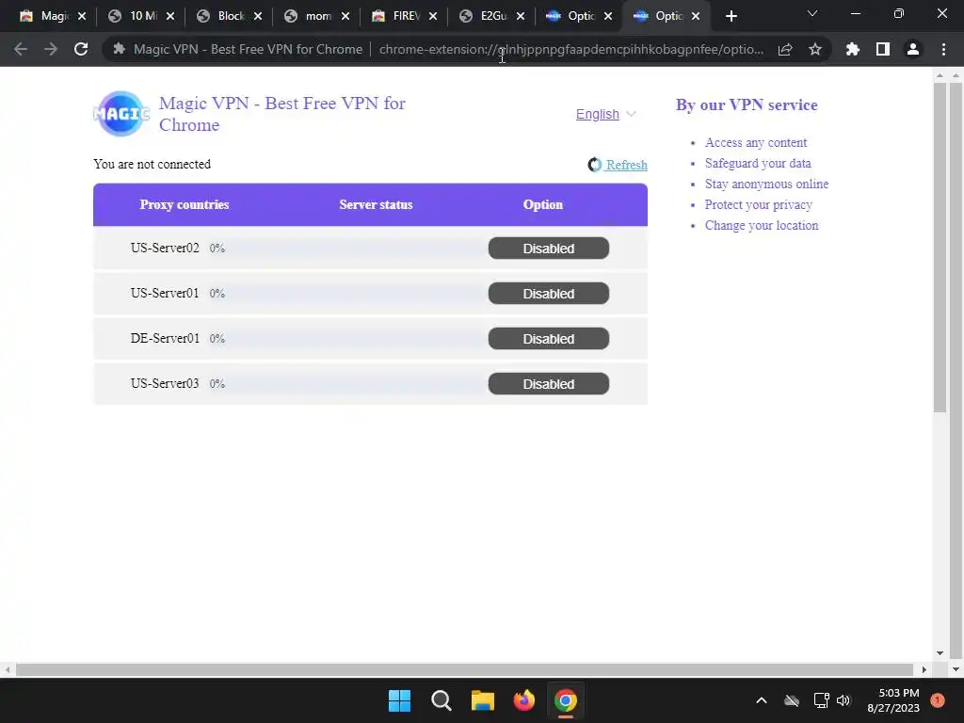Click the Proxy countries column header
This screenshot has width=964, height=723.
tap(185, 204)
